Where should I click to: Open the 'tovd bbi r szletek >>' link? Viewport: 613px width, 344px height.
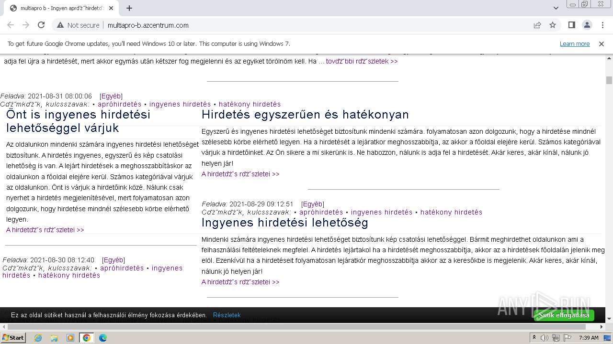[x=362, y=62]
